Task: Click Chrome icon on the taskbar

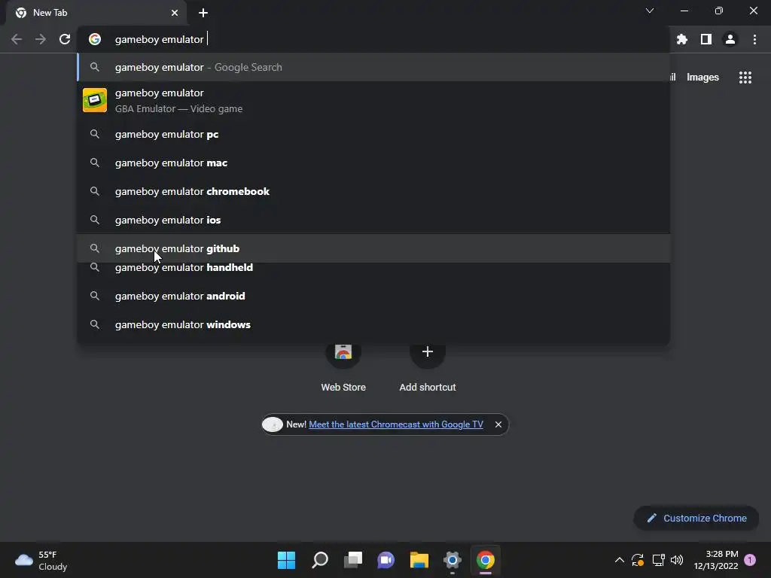Action: (x=486, y=560)
